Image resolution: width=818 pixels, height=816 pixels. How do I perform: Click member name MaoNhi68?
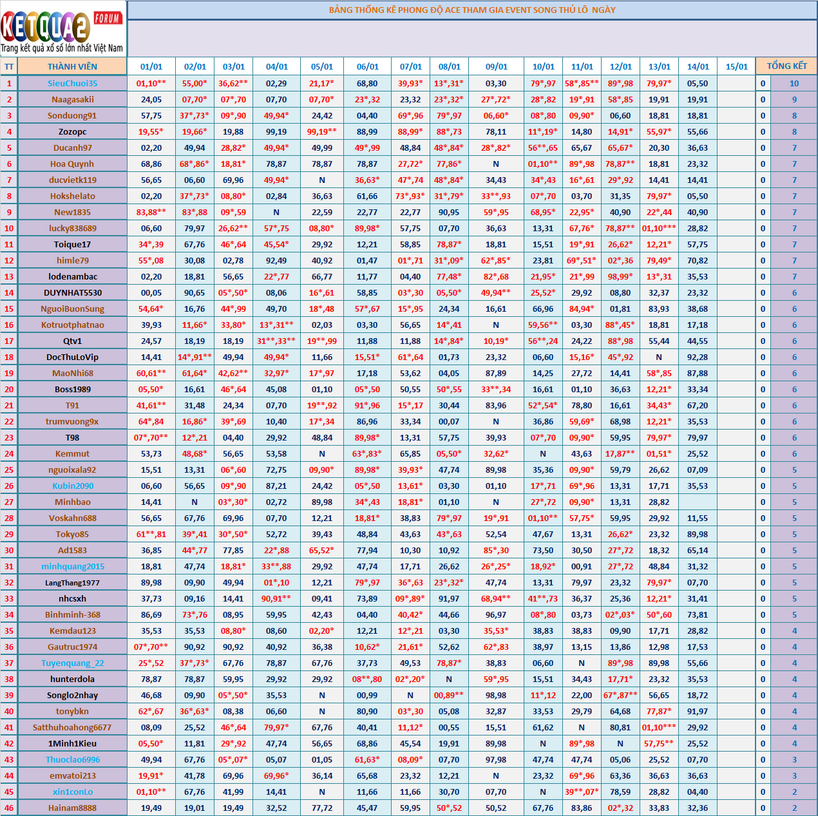(x=72, y=373)
